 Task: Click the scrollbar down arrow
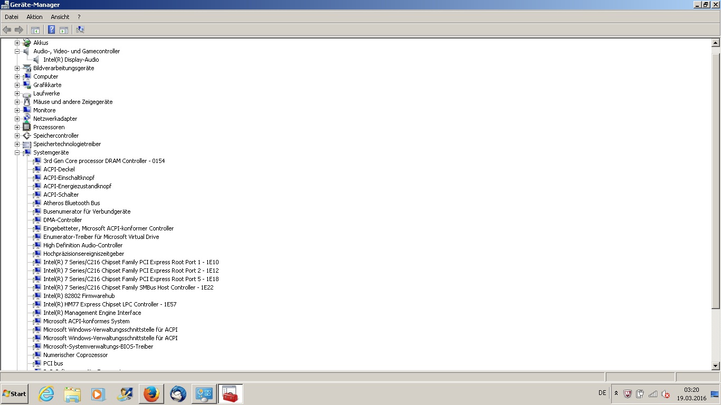(716, 366)
